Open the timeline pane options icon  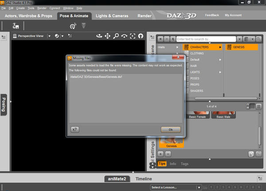260,179
